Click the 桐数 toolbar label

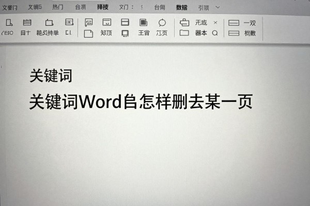(250, 33)
